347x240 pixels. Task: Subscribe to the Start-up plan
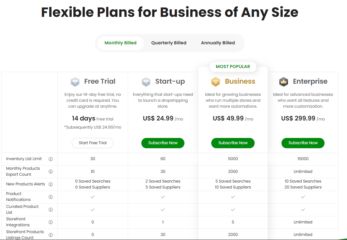coord(163,143)
